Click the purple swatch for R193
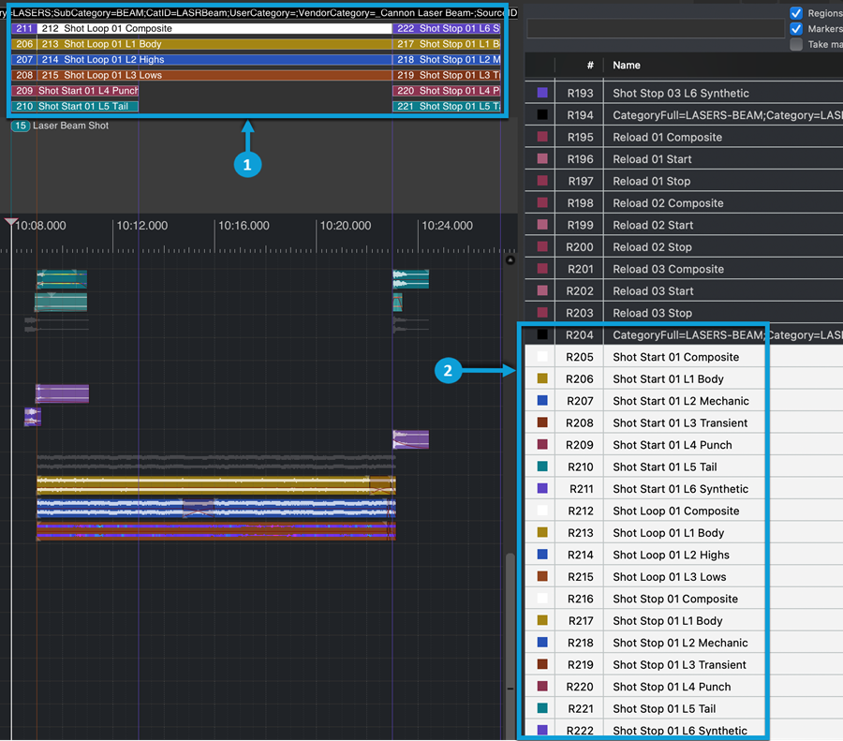Viewport: 843px width, 741px height. (x=542, y=93)
